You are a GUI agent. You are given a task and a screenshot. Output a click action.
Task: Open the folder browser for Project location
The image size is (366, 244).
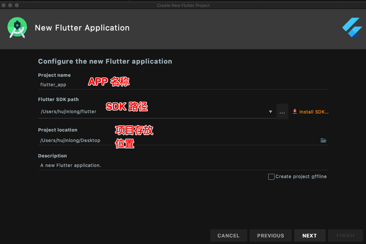point(323,140)
